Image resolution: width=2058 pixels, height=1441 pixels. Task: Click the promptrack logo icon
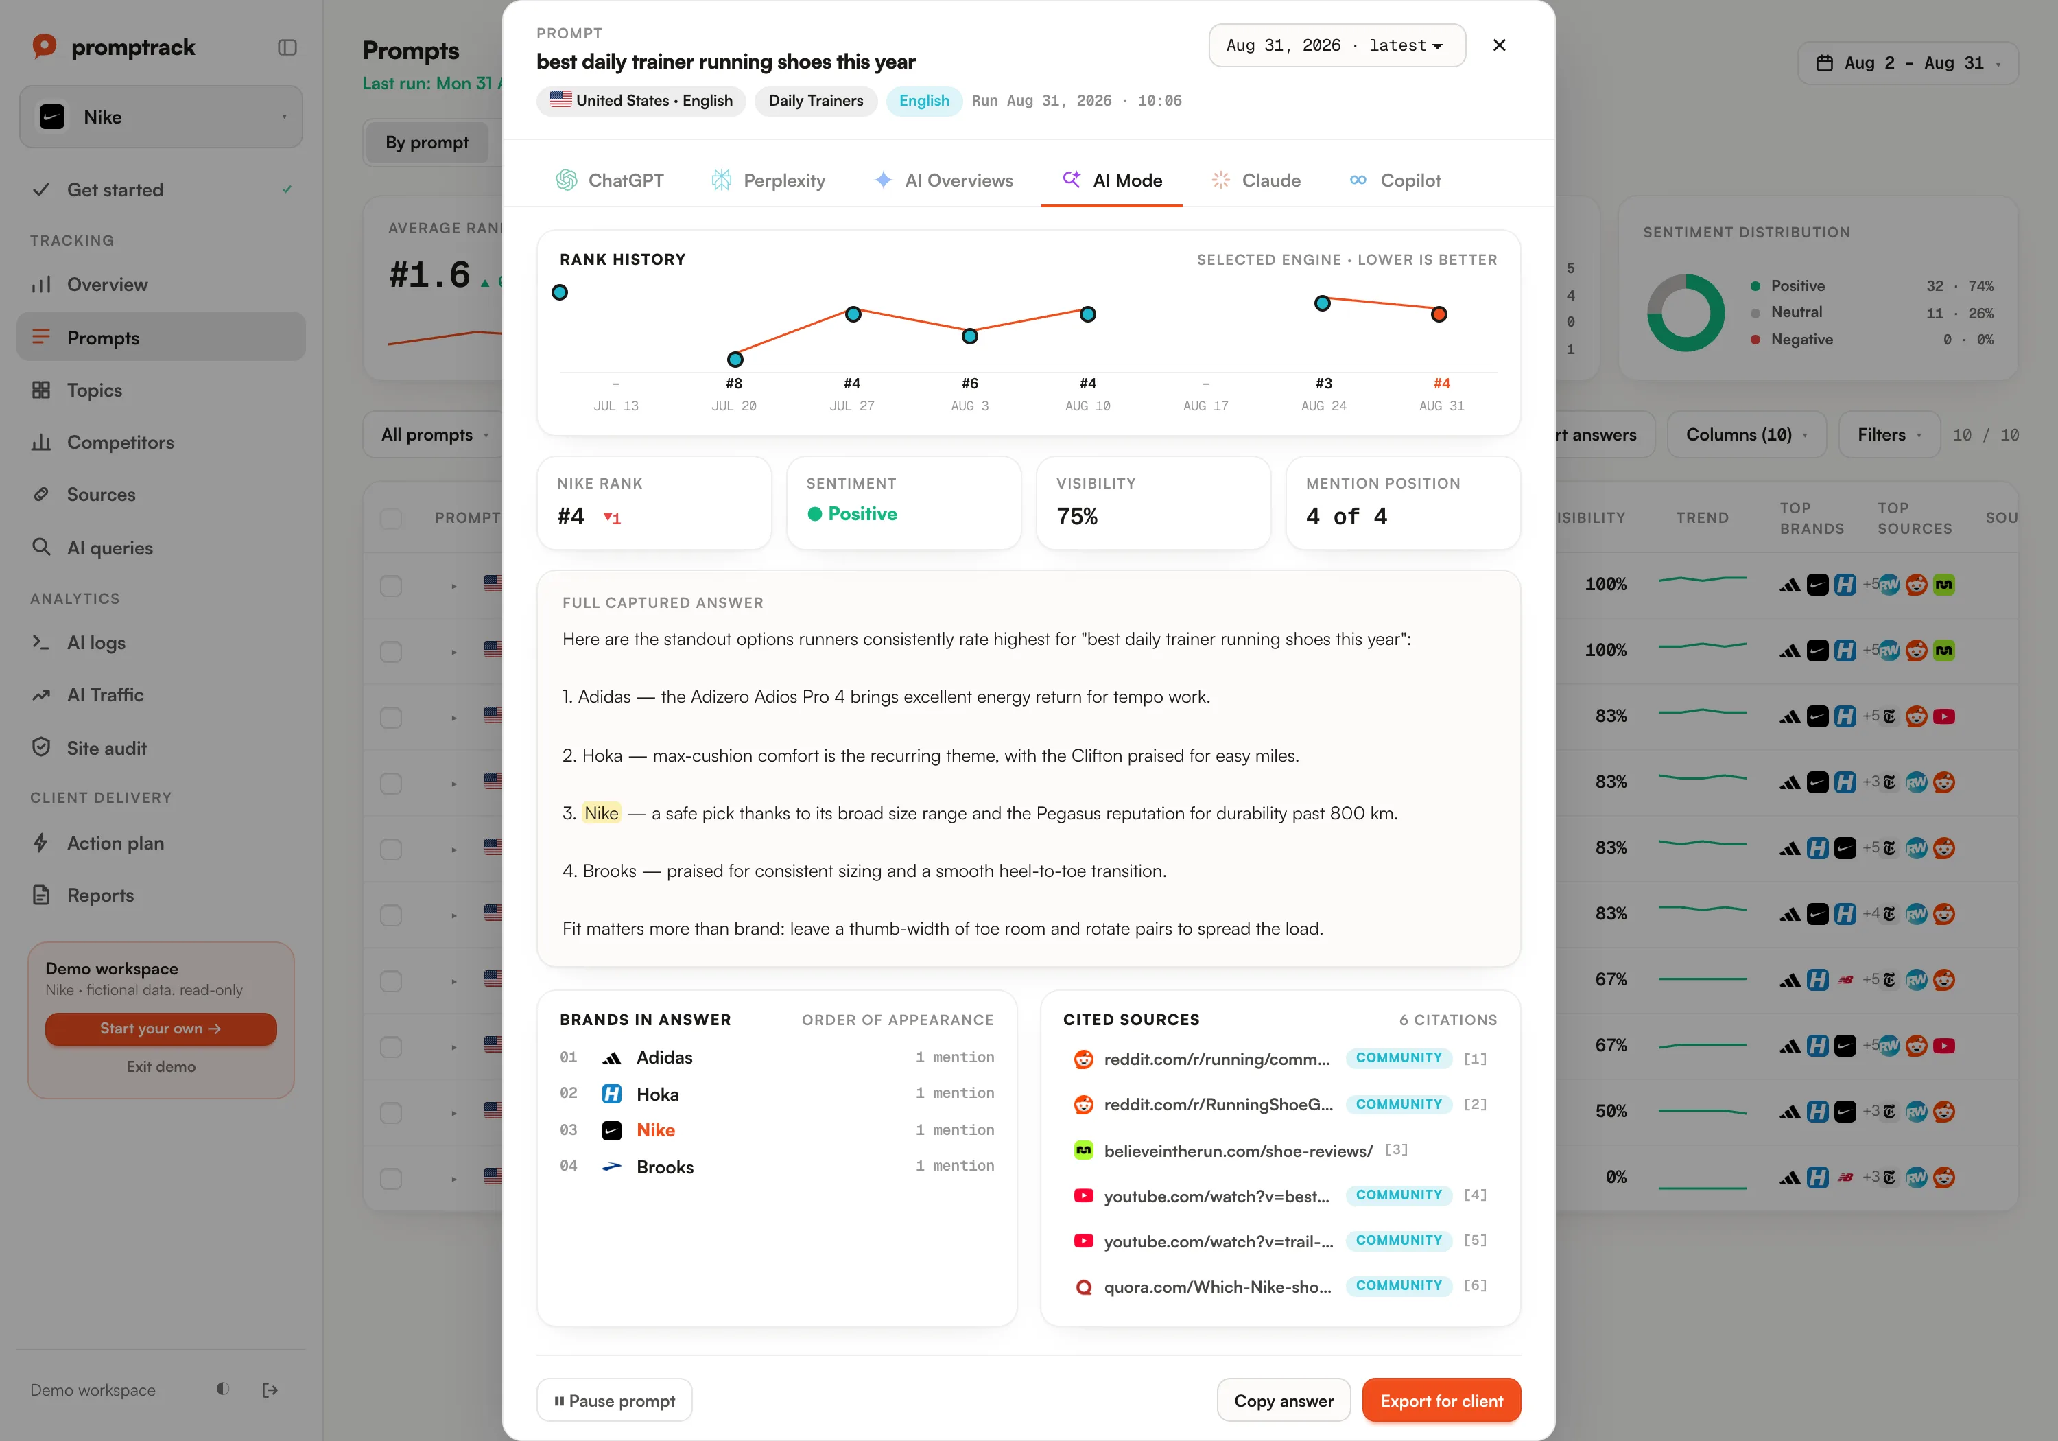pos(44,46)
